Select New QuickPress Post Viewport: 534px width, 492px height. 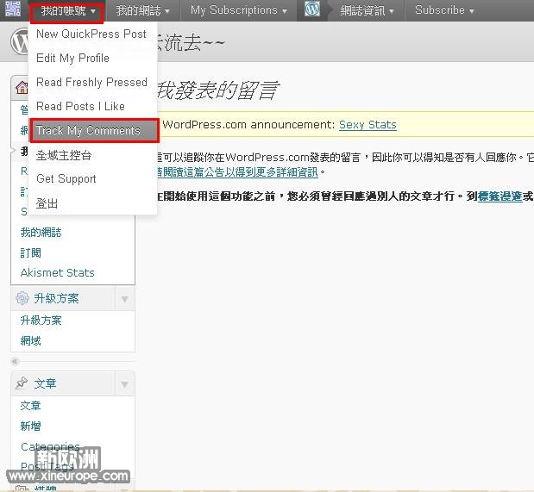[92, 34]
